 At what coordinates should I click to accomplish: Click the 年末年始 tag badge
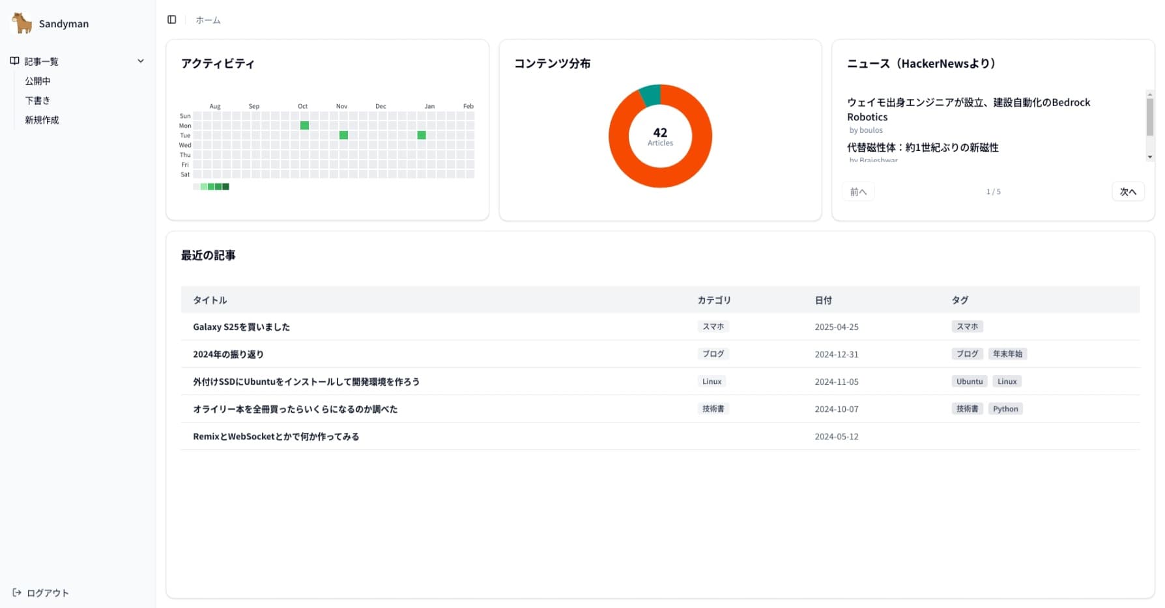(1007, 354)
